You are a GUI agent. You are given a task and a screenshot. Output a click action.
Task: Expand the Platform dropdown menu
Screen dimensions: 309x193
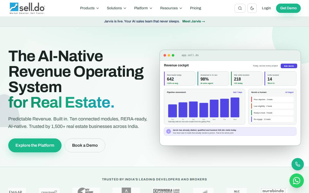[143, 8]
